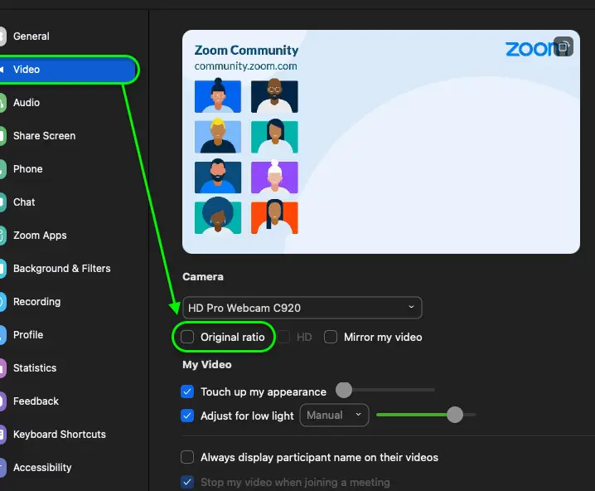Uncheck Adjust for low light
This screenshot has height=491, width=595.
coord(187,416)
